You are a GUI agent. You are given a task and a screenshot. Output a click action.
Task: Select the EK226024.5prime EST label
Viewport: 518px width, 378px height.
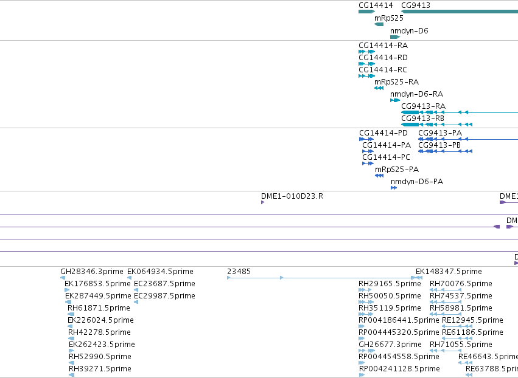(100, 320)
